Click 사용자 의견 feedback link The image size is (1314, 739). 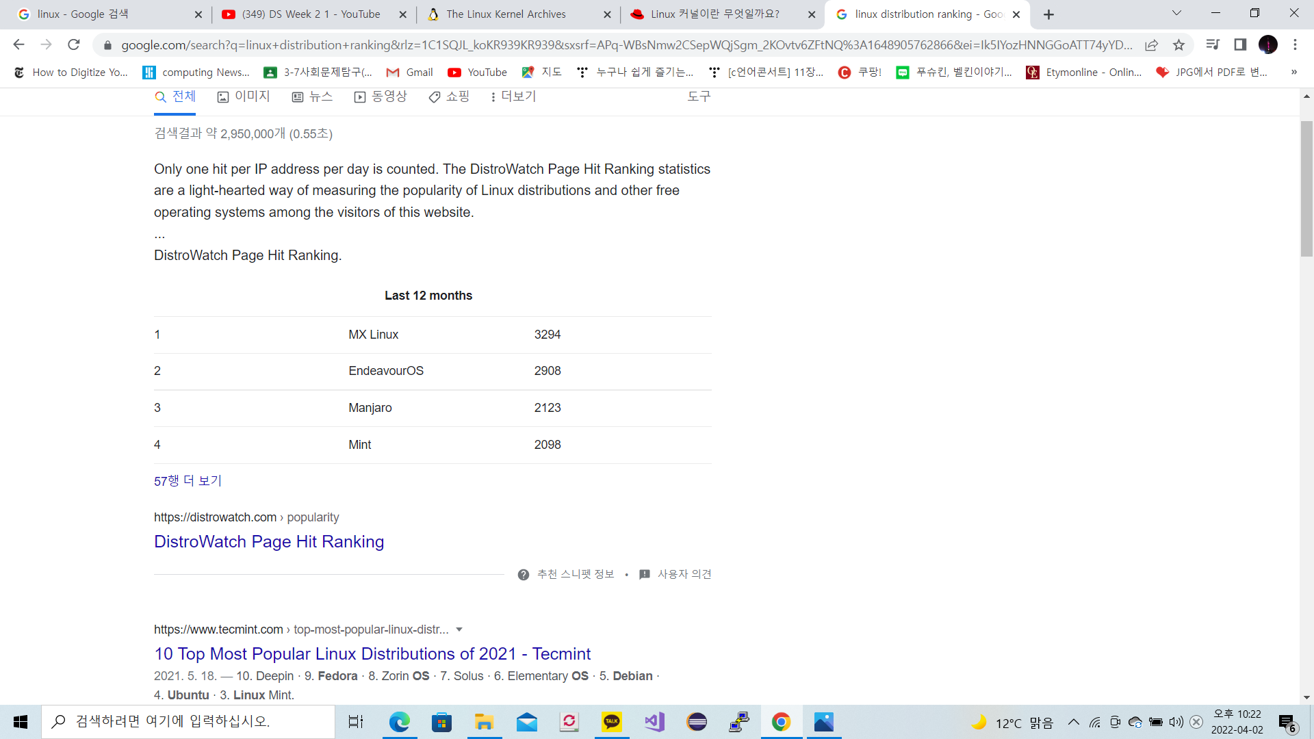(x=675, y=575)
